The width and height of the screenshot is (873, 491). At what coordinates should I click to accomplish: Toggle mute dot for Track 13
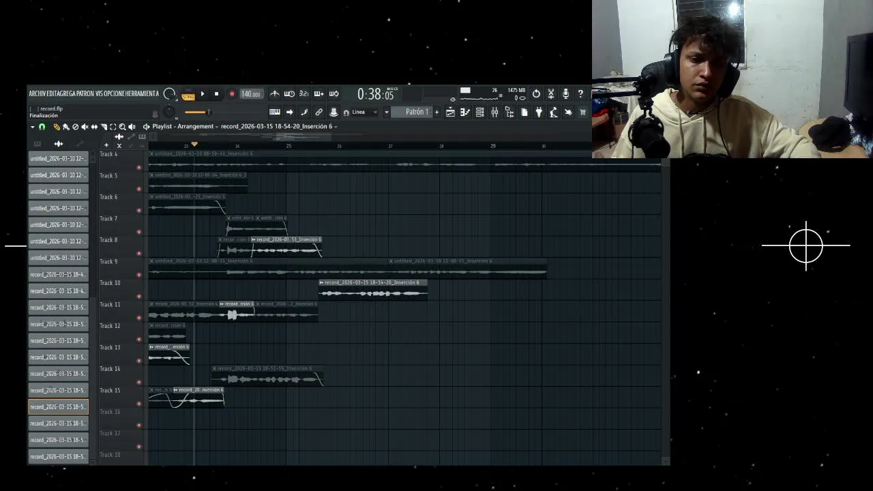click(139, 361)
